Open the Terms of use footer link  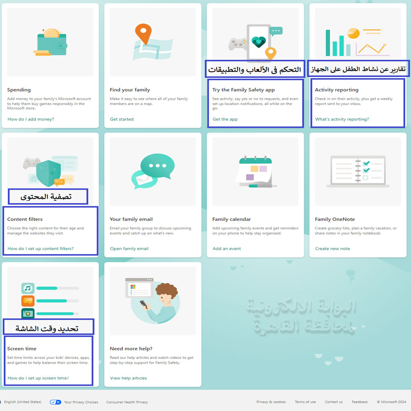(x=305, y=402)
